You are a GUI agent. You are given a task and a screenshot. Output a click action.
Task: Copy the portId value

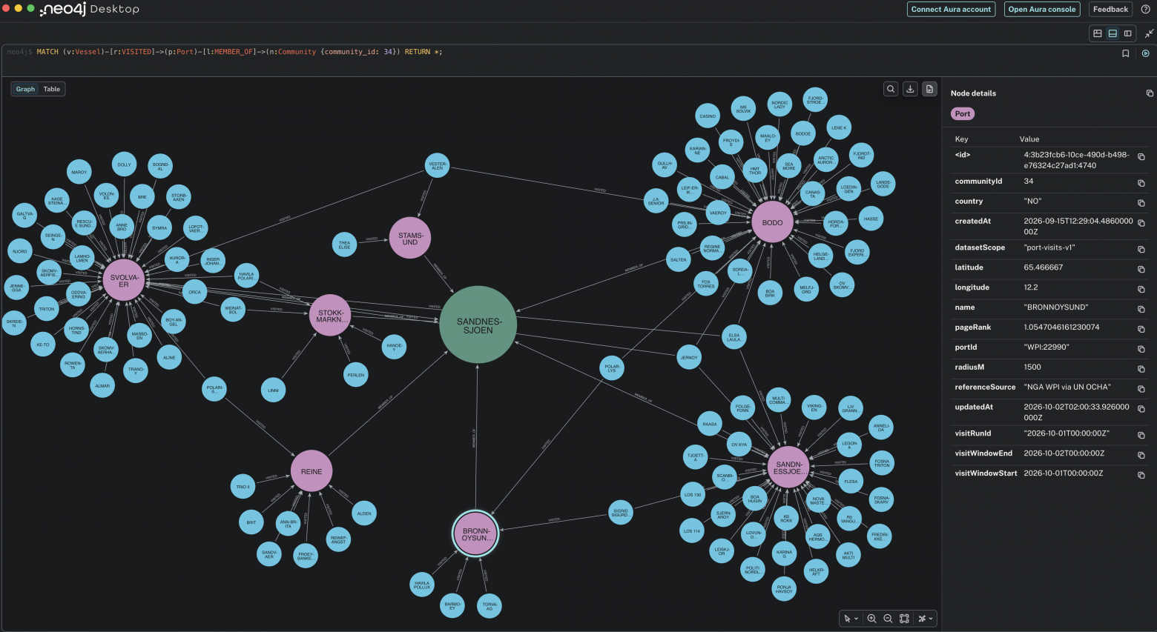click(x=1141, y=350)
